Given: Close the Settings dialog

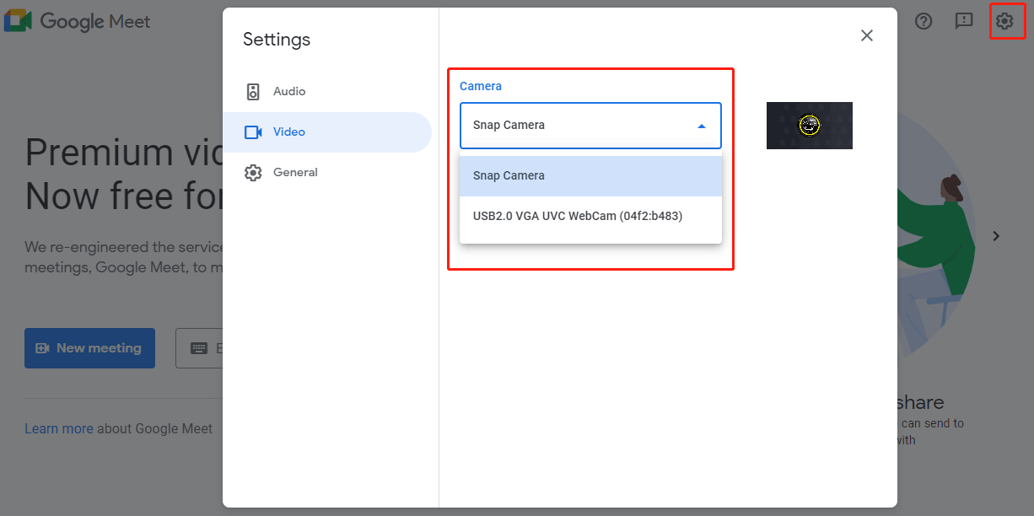Looking at the screenshot, I should 867,35.
